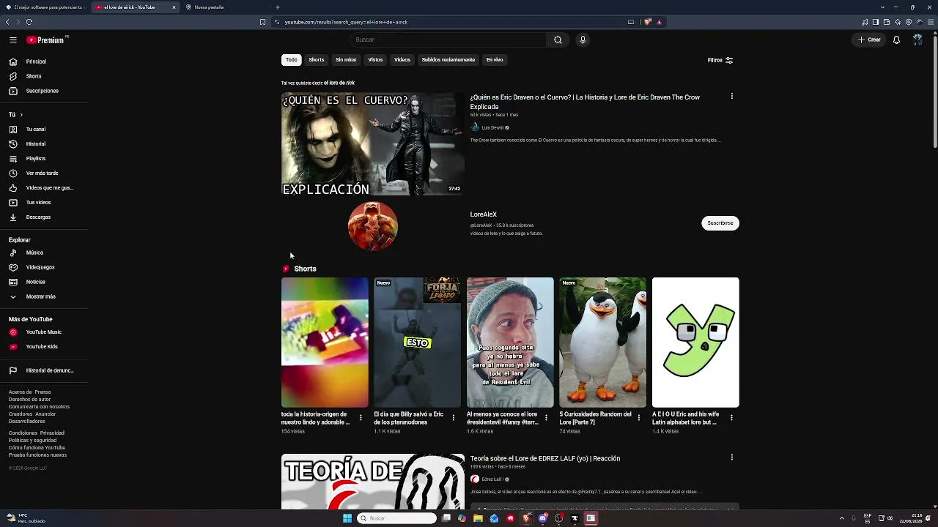The width and height of the screenshot is (938, 527).
Task: Reload the page in the browser
Action: pyautogui.click(x=29, y=22)
